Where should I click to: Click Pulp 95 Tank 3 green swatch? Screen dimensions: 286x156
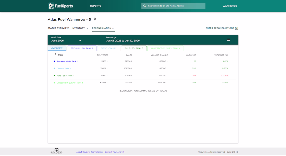click(x=54, y=76)
